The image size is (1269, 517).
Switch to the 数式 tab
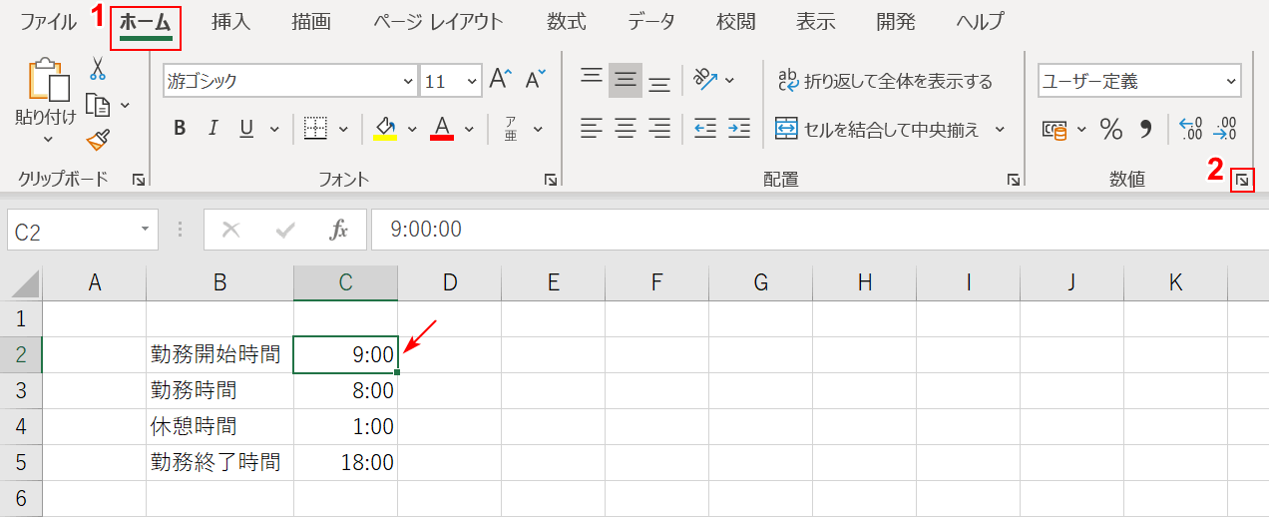tap(567, 21)
